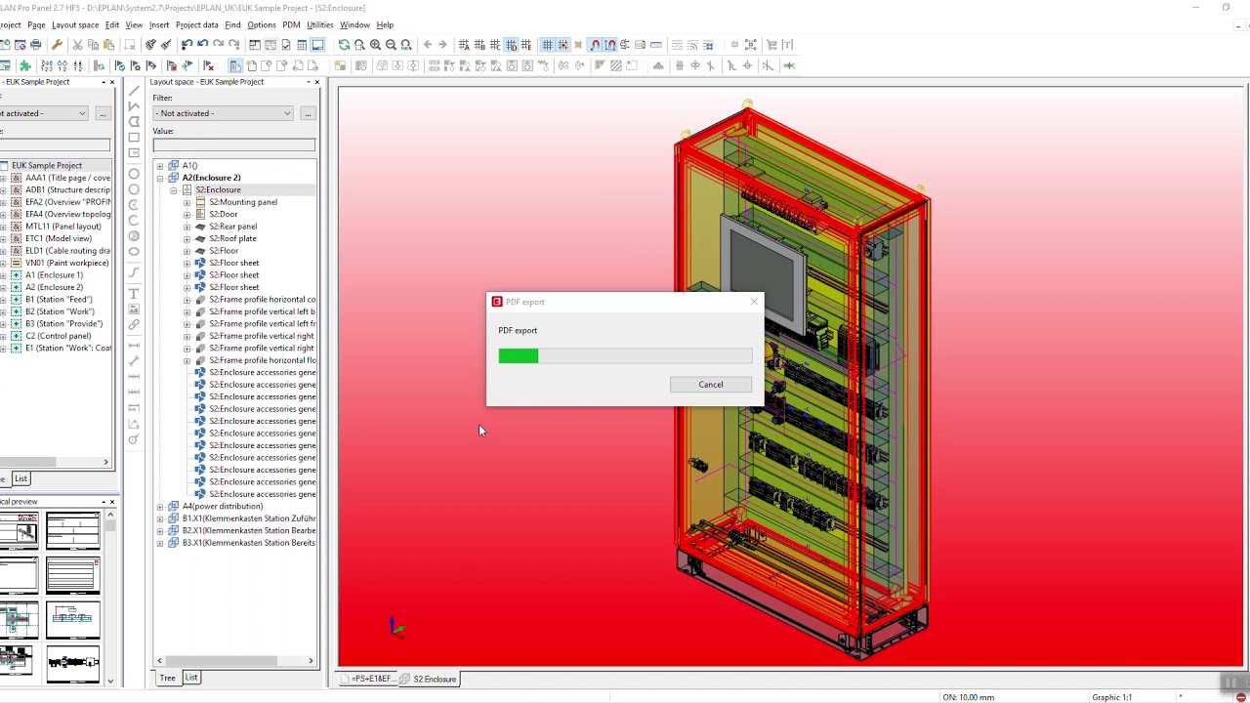This screenshot has height=703, width=1250.
Task: Switch to the S2:Enclosure document tab
Action: pyautogui.click(x=429, y=679)
